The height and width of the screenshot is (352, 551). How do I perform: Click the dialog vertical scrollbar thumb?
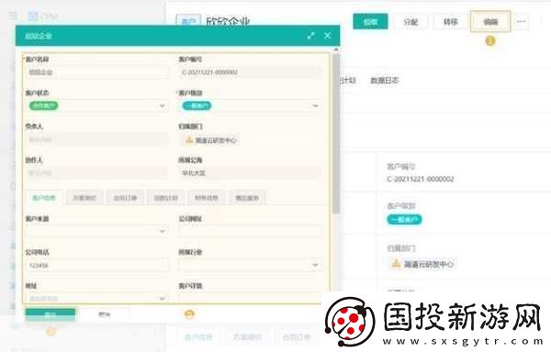point(336,133)
